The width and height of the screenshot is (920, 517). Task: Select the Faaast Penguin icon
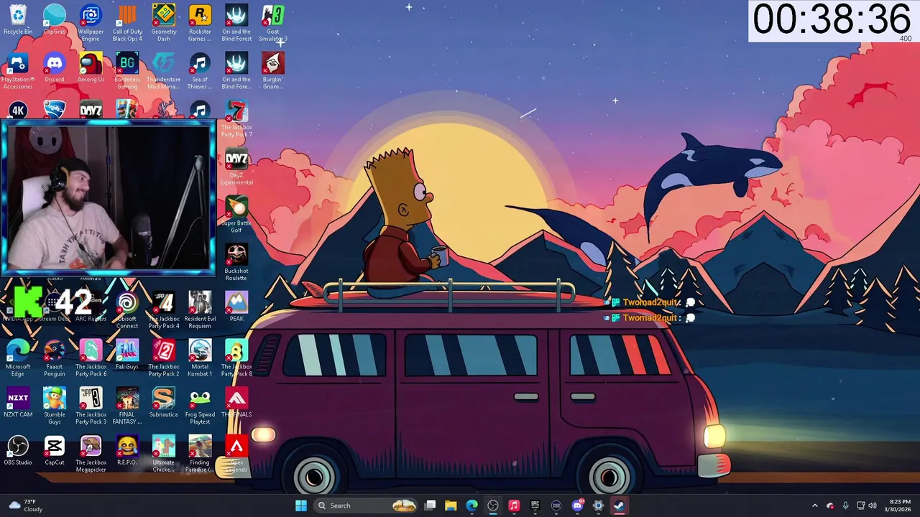coord(55,359)
